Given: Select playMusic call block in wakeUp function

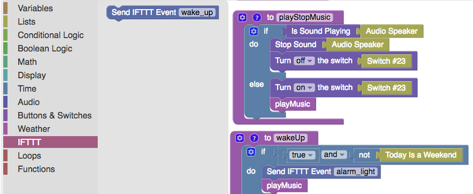Looking at the screenshot, I should coord(285,185).
